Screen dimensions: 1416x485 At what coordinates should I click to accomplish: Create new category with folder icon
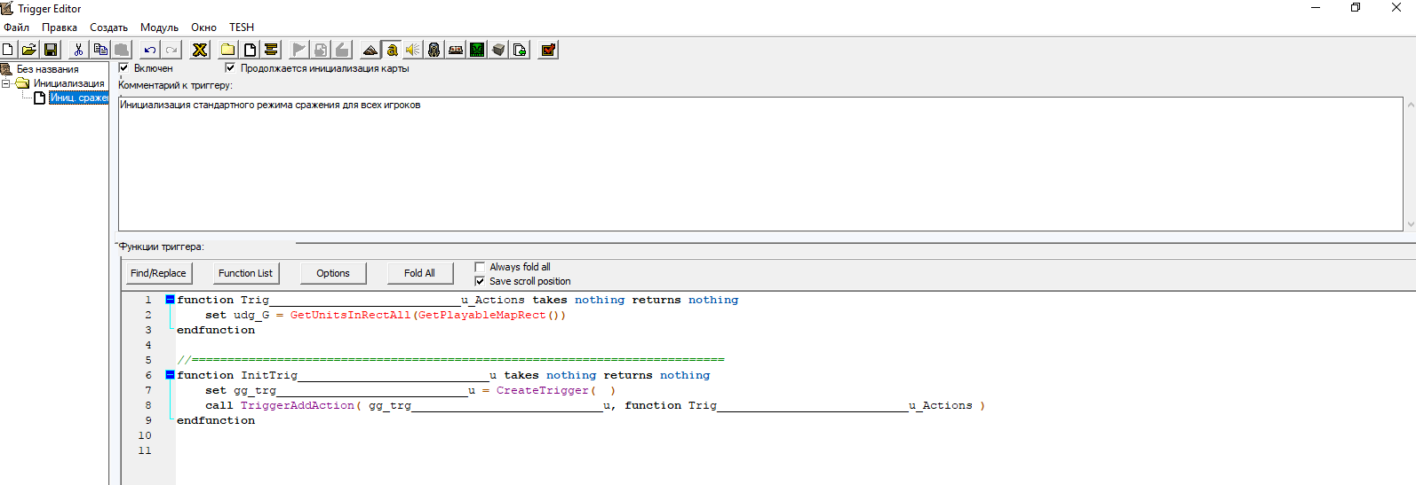point(228,50)
